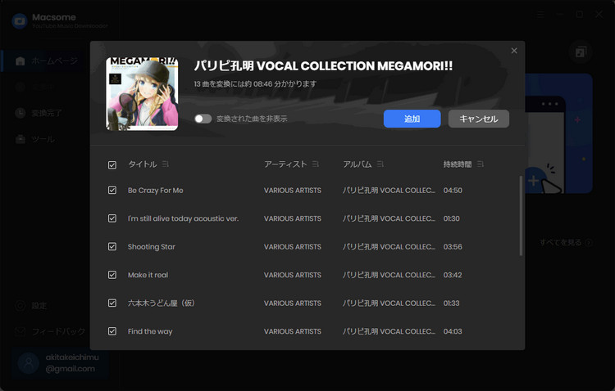
Task: Uncheck the Shooting Star checkbox
Action: [112, 246]
